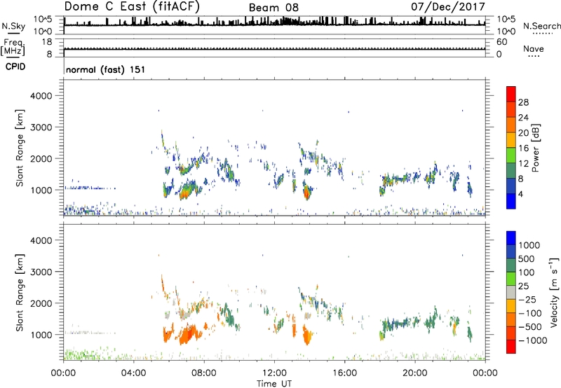Click the orange segment of velocity colorbar

pyautogui.click(x=511, y=319)
